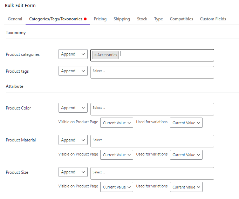Click the Product Size label
This screenshot has height=199, width=239.
[x=17, y=172]
